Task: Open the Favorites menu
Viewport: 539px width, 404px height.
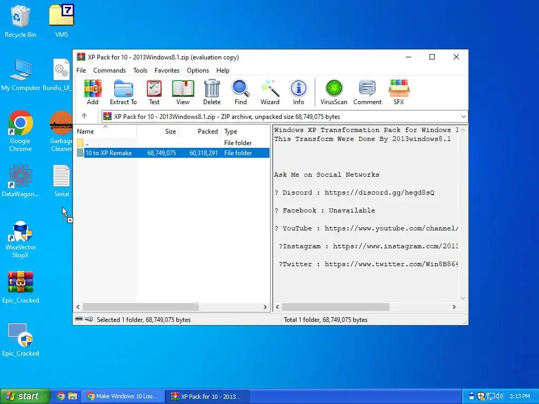Action: click(167, 70)
